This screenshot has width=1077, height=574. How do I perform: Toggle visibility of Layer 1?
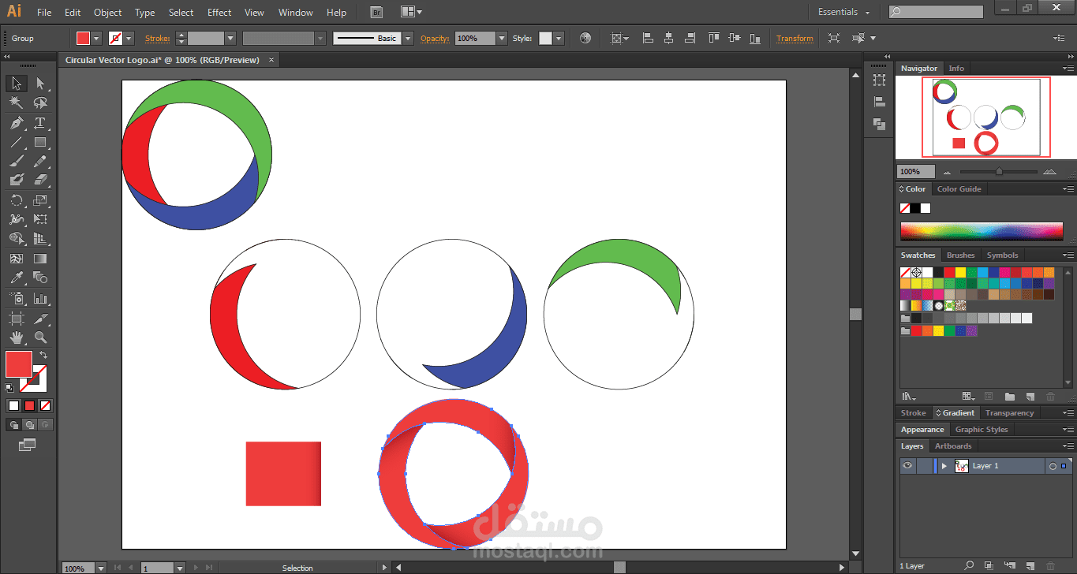907,466
